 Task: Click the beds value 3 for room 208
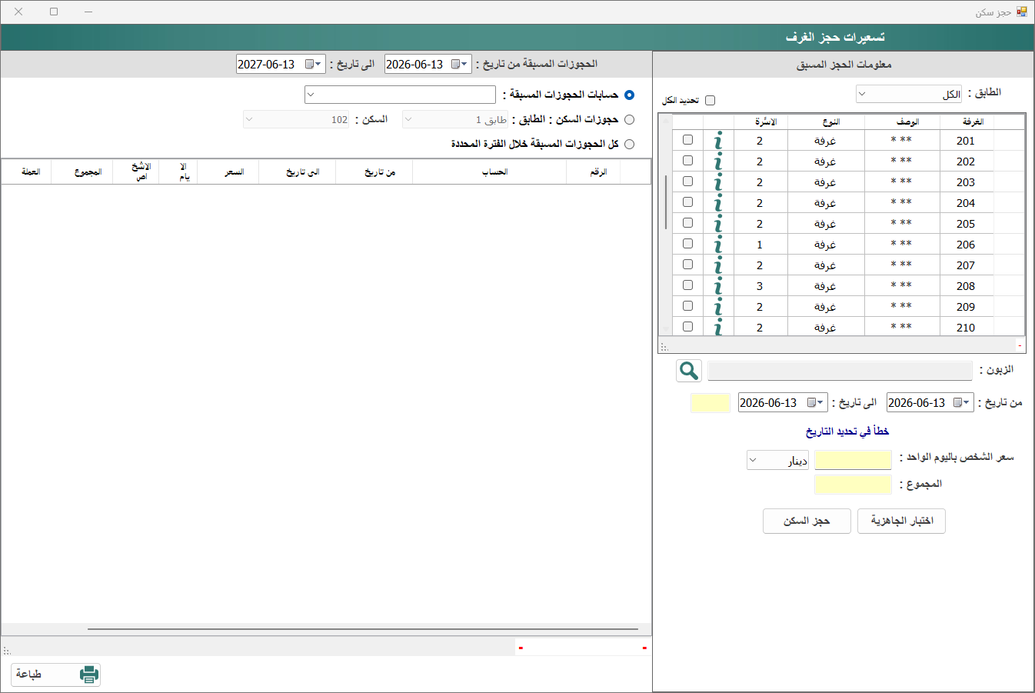[760, 285]
